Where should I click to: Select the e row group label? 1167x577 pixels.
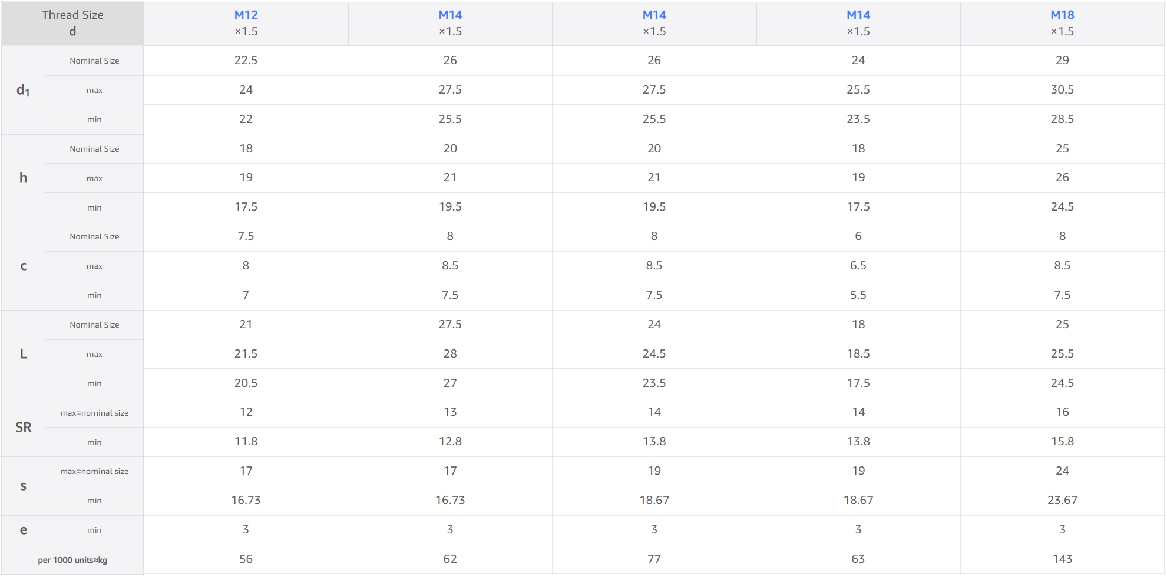(x=23, y=530)
